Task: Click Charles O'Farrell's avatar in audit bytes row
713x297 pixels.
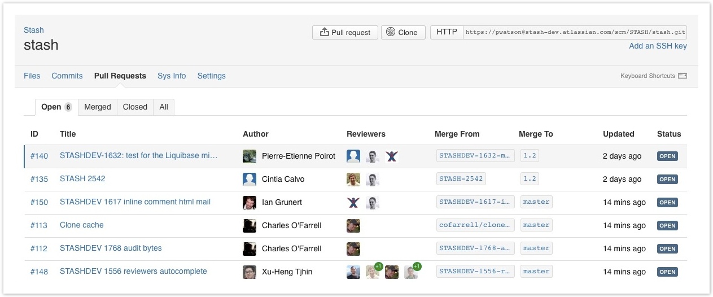Action: [250, 249]
